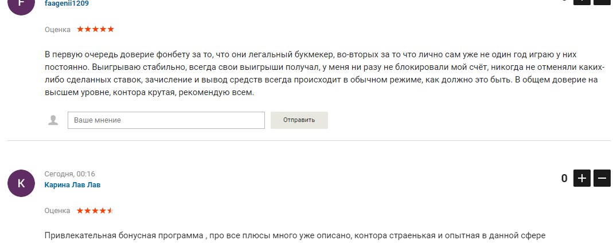This screenshot has height=252, width=613.
Task: Downvote faagenii1209's review via top minus button
Action: click(602, 2)
